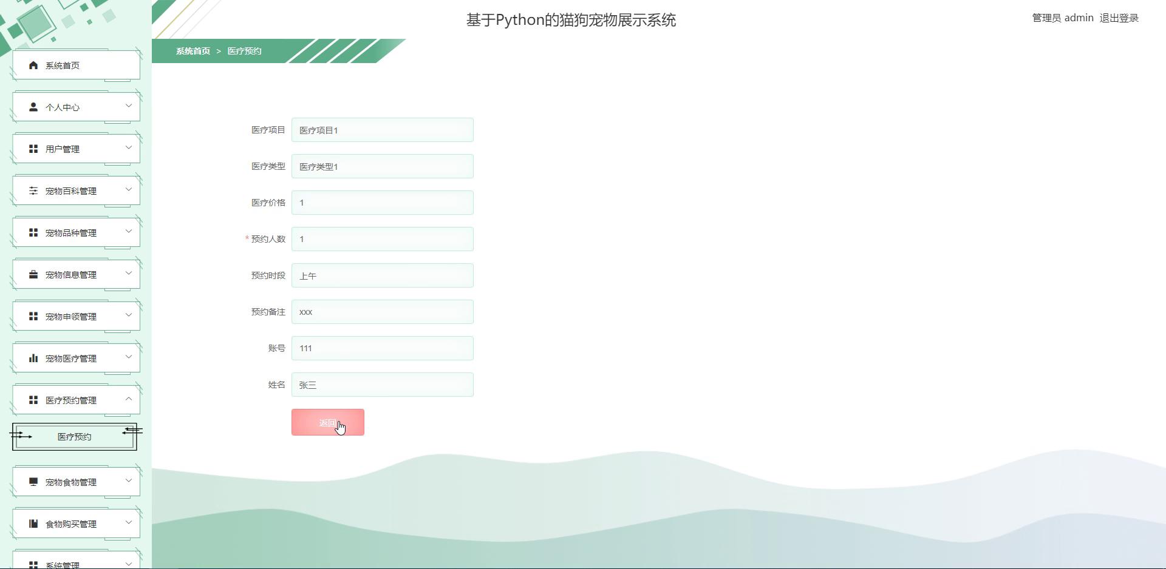Expand the 宠物医疗管理 chevron
This screenshot has width=1166, height=569.
(x=129, y=357)
